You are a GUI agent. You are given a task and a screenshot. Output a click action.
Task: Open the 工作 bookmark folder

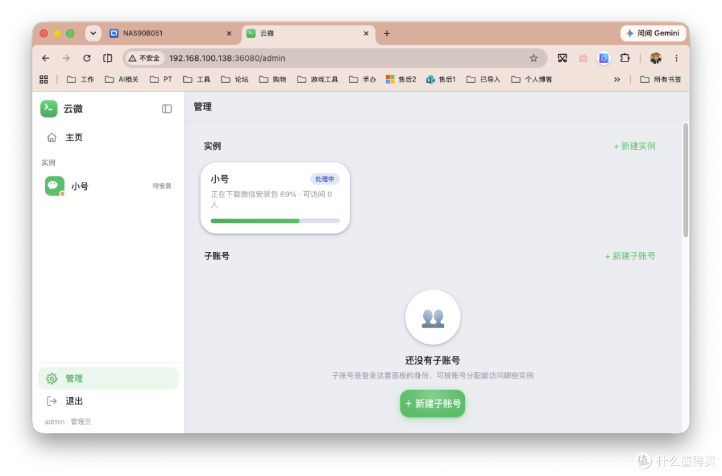tap(81, 79)
